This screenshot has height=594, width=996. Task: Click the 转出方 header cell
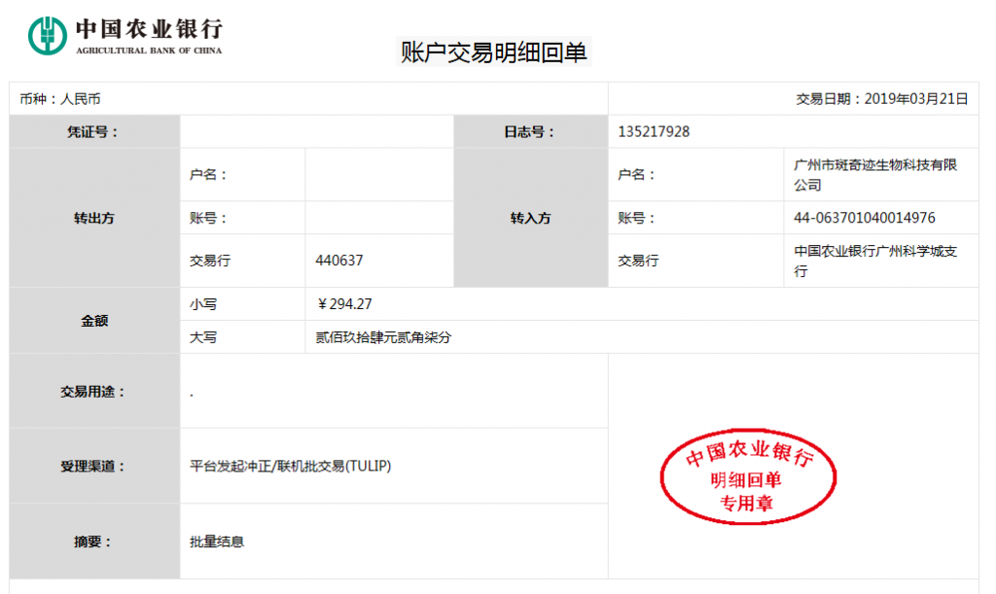[x=94, y=218]
